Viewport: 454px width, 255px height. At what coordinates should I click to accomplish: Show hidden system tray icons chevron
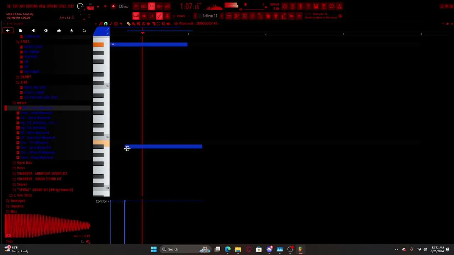click(397, 249)
